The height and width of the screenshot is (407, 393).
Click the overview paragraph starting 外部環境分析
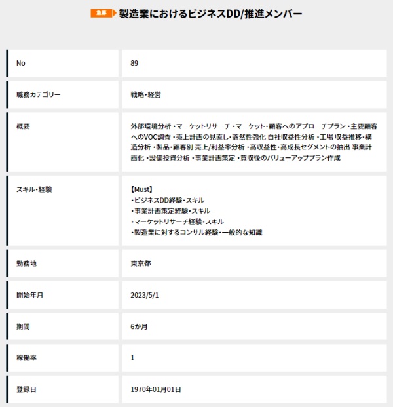(x=253, y=142)
